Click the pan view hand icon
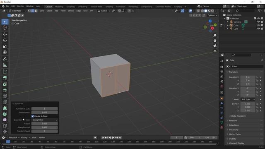 tap(215, 41)
